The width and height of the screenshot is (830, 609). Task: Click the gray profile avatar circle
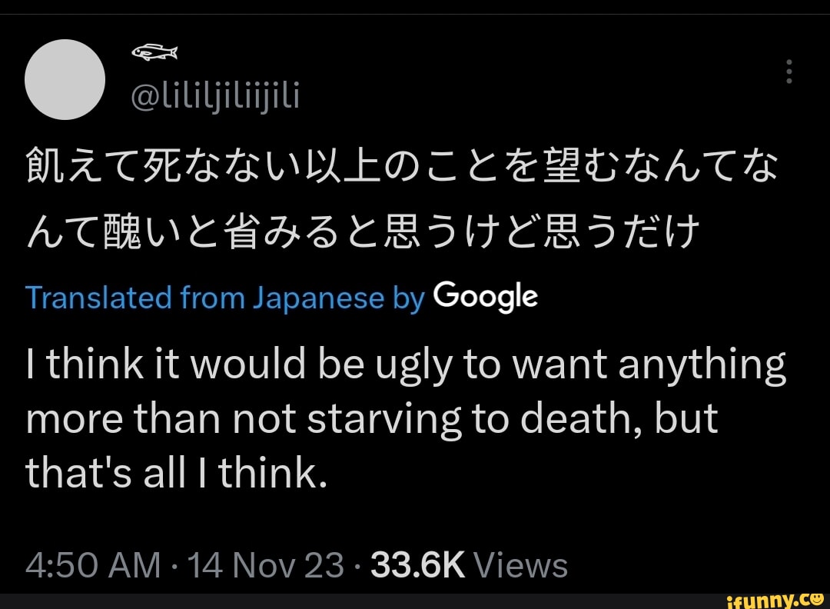point(65,80)
